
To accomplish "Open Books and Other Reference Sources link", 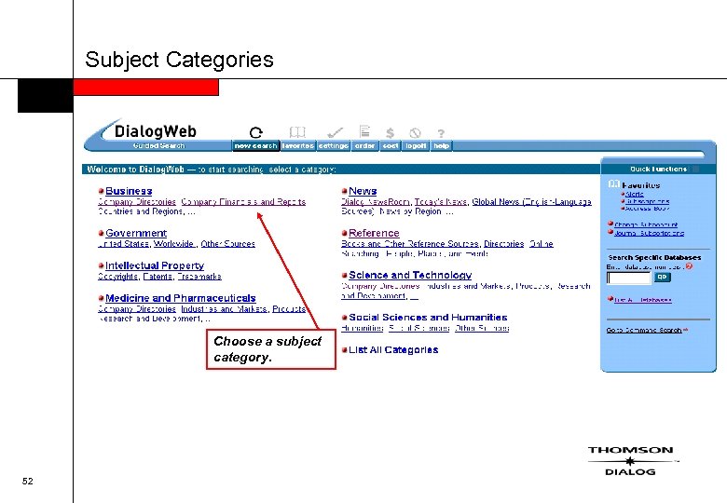I will [x=410, y=244].
